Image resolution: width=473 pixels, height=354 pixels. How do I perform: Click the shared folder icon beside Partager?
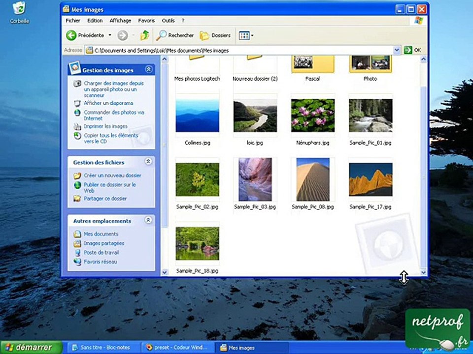point(77,198)
